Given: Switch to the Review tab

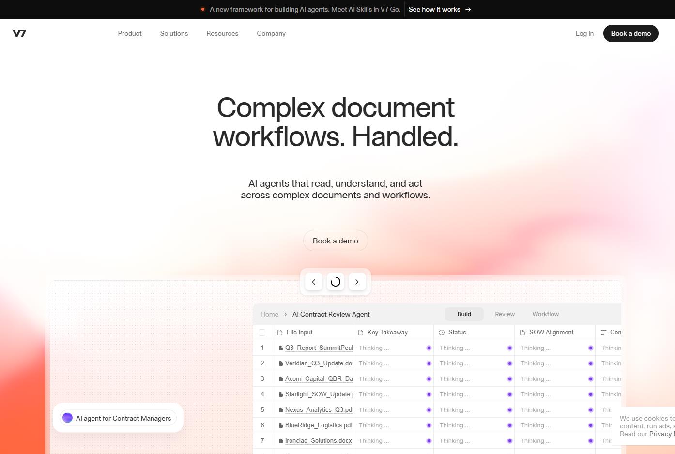Looking at the screenshot, I should click(505, 314).
